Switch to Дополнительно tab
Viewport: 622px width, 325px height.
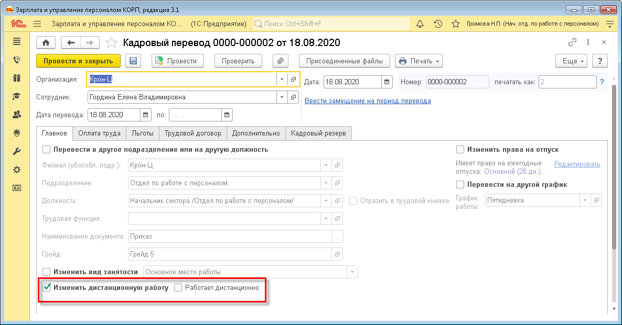(x=256, y=133)
